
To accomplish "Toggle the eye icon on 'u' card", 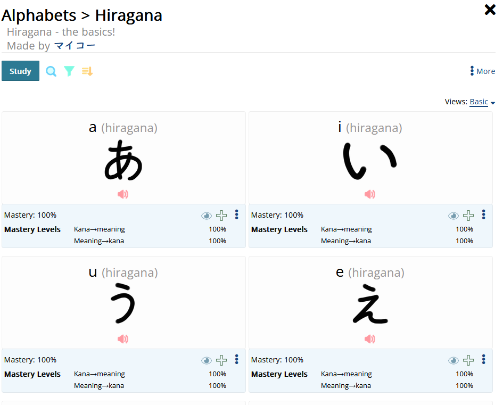I will tap(207, 360).
